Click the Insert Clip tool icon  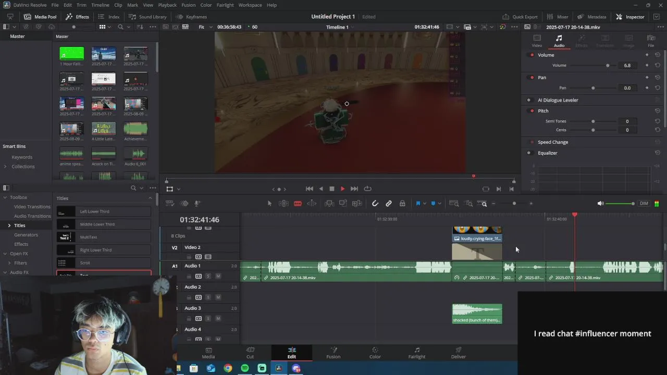coord(329,204)
